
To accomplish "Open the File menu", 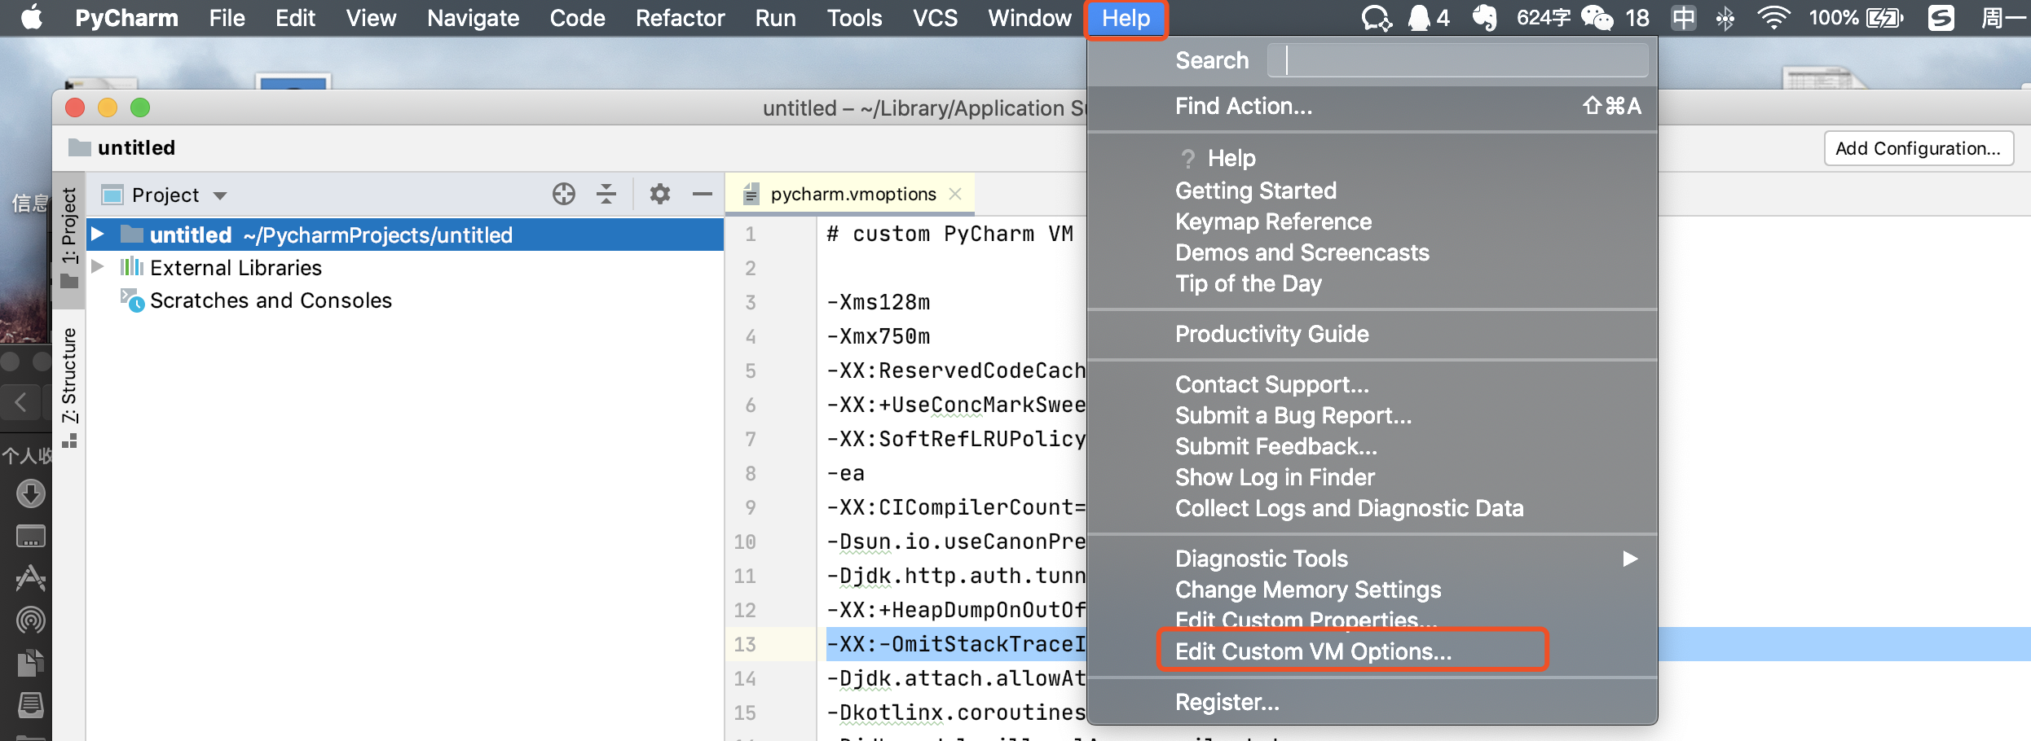I will (x=227, y=18).
